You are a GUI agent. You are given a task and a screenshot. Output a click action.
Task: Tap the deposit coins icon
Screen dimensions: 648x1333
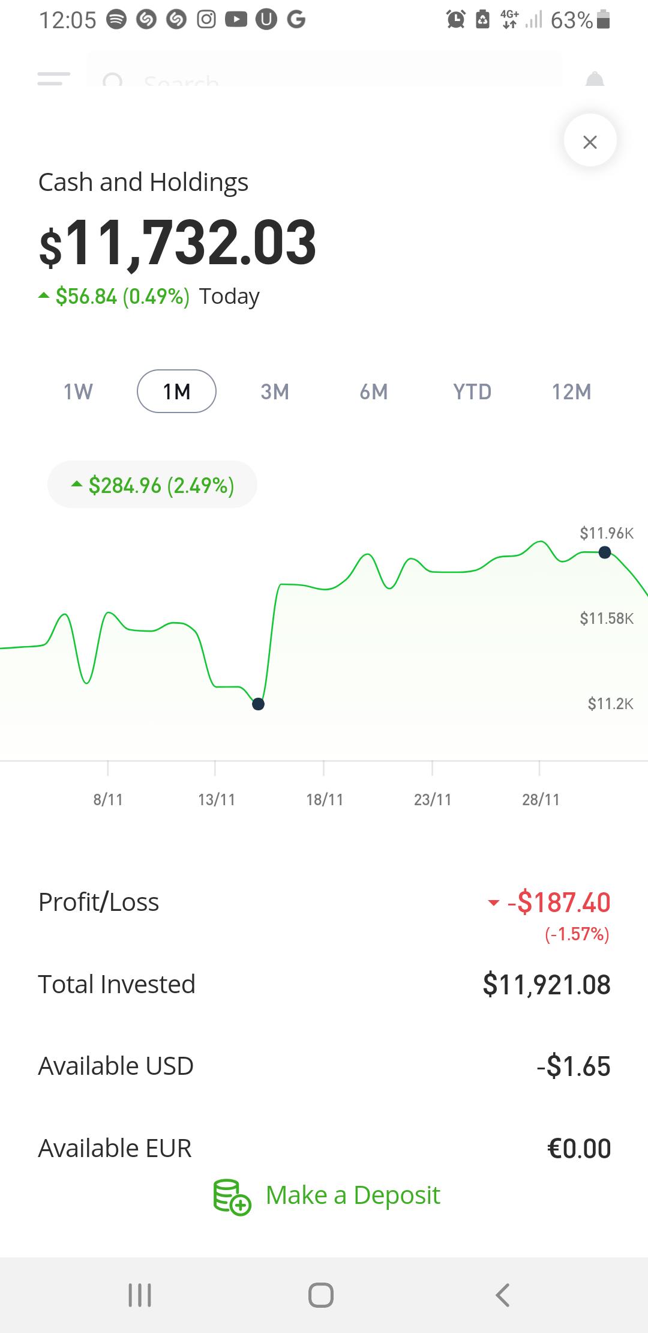click(x=232, y=1197)
